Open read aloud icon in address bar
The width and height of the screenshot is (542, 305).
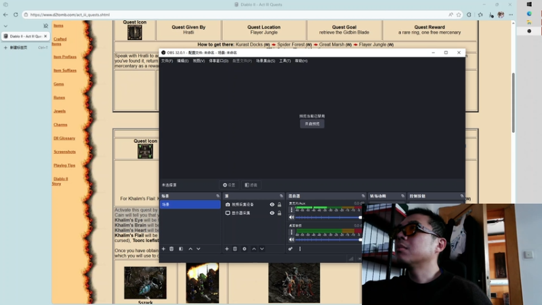pos(451,14)
